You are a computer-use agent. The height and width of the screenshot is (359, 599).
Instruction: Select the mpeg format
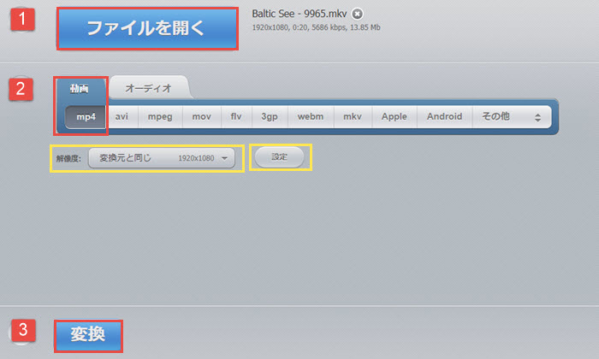160,117
